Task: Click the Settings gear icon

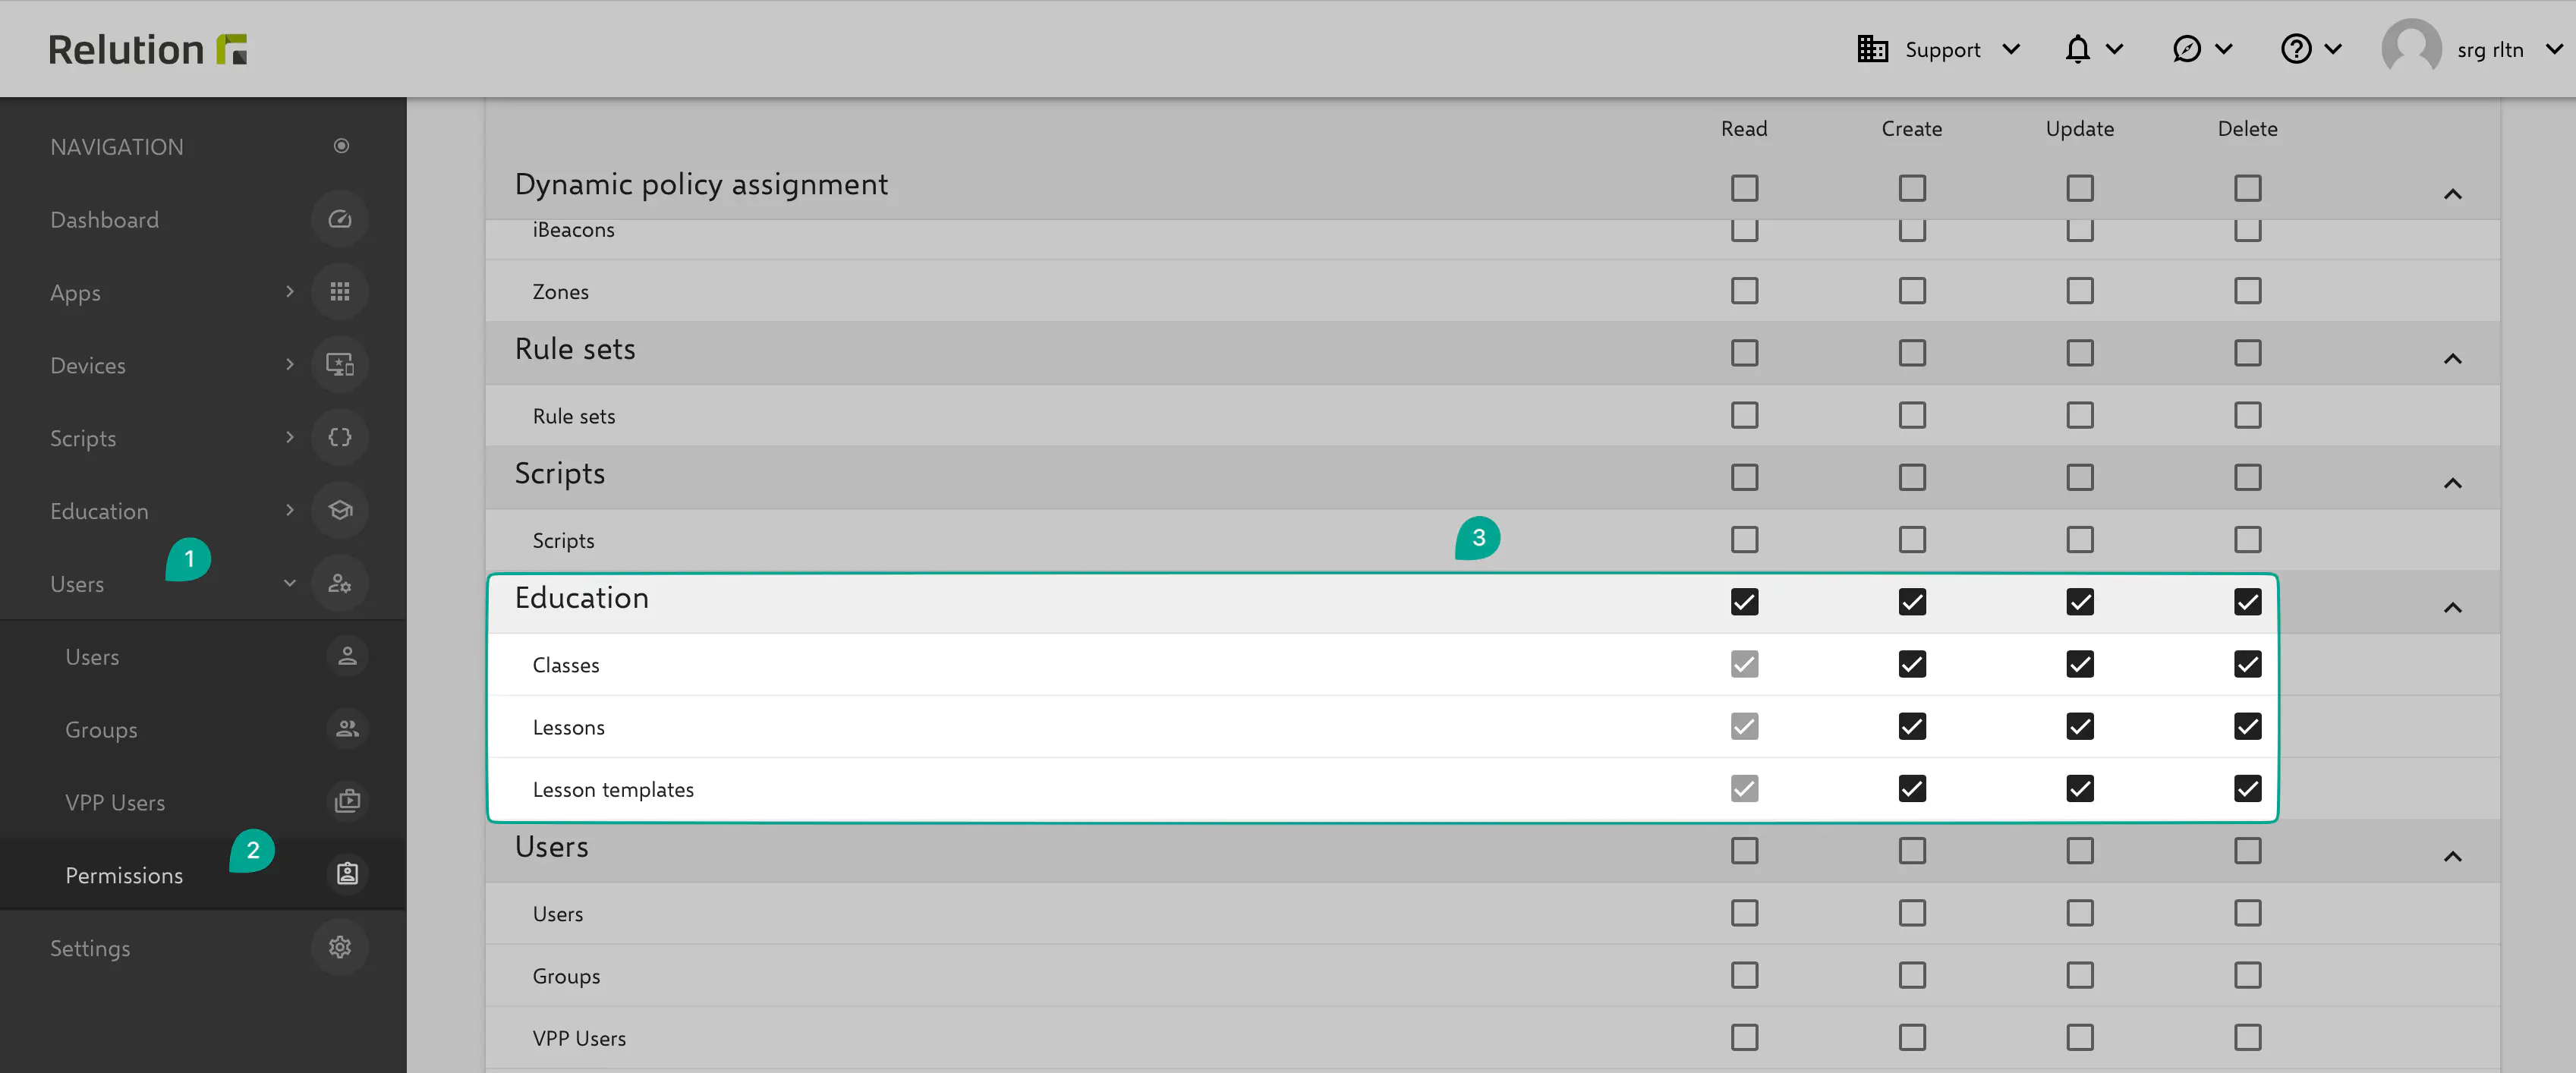Action: (339, 947)
